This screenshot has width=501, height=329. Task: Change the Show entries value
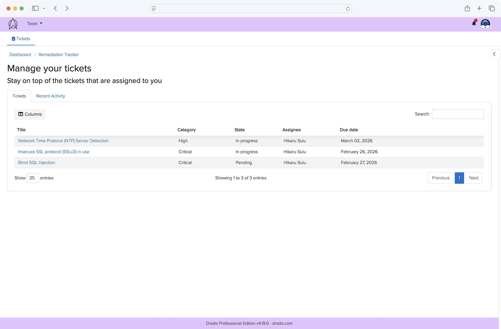[32, 178]
